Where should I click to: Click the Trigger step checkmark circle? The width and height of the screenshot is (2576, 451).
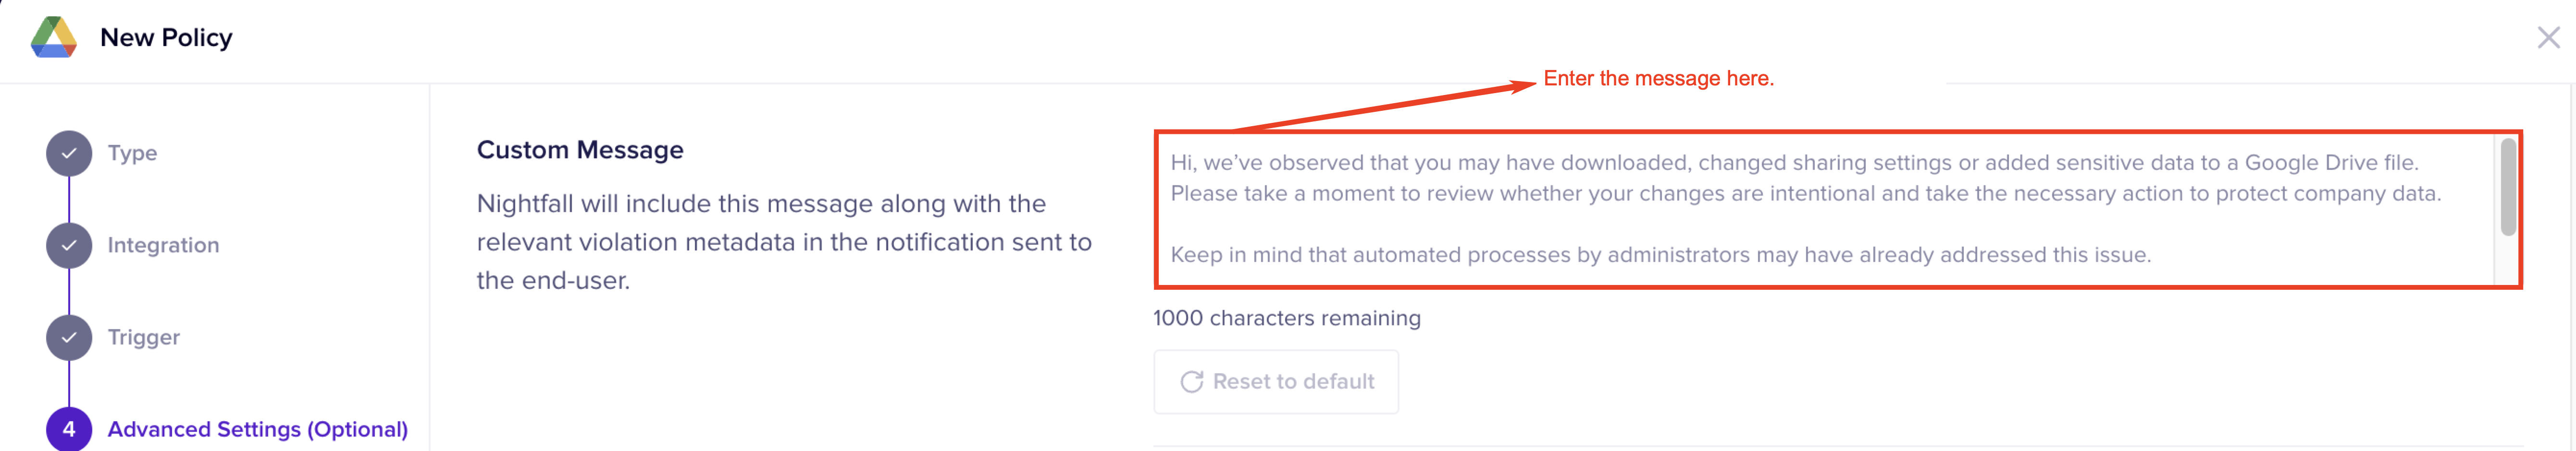69,337
